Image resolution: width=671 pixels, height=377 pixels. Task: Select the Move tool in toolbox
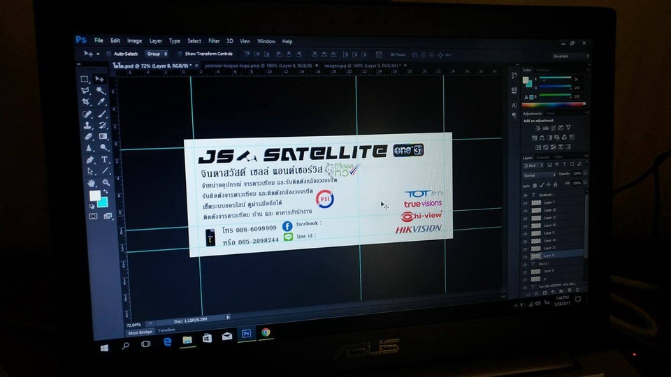100,79
